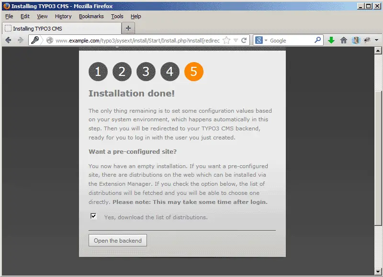Maximize the Firefox window
Screen dimensions: 383x277
(x=369, y=6)
